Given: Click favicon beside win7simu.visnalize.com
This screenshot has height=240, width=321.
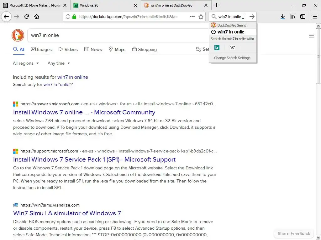Looking at the screenshot, I should click(16, 205).
